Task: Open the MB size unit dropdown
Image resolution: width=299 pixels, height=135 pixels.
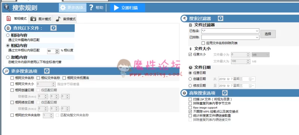Action: coord(261,55)
